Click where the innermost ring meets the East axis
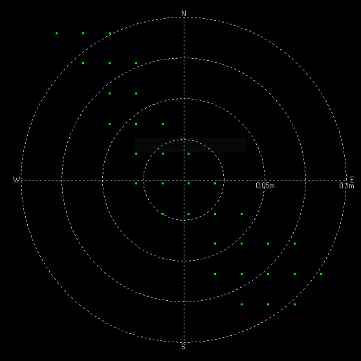The width and height of the screenshot is (361, 361). click(224, 180)
